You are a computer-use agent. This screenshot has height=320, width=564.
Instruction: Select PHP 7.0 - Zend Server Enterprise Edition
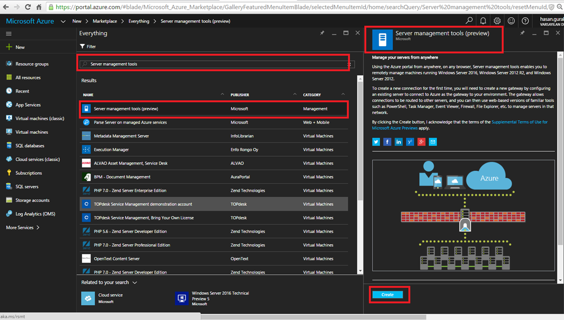pyautogui.click(x=214, y=191)
